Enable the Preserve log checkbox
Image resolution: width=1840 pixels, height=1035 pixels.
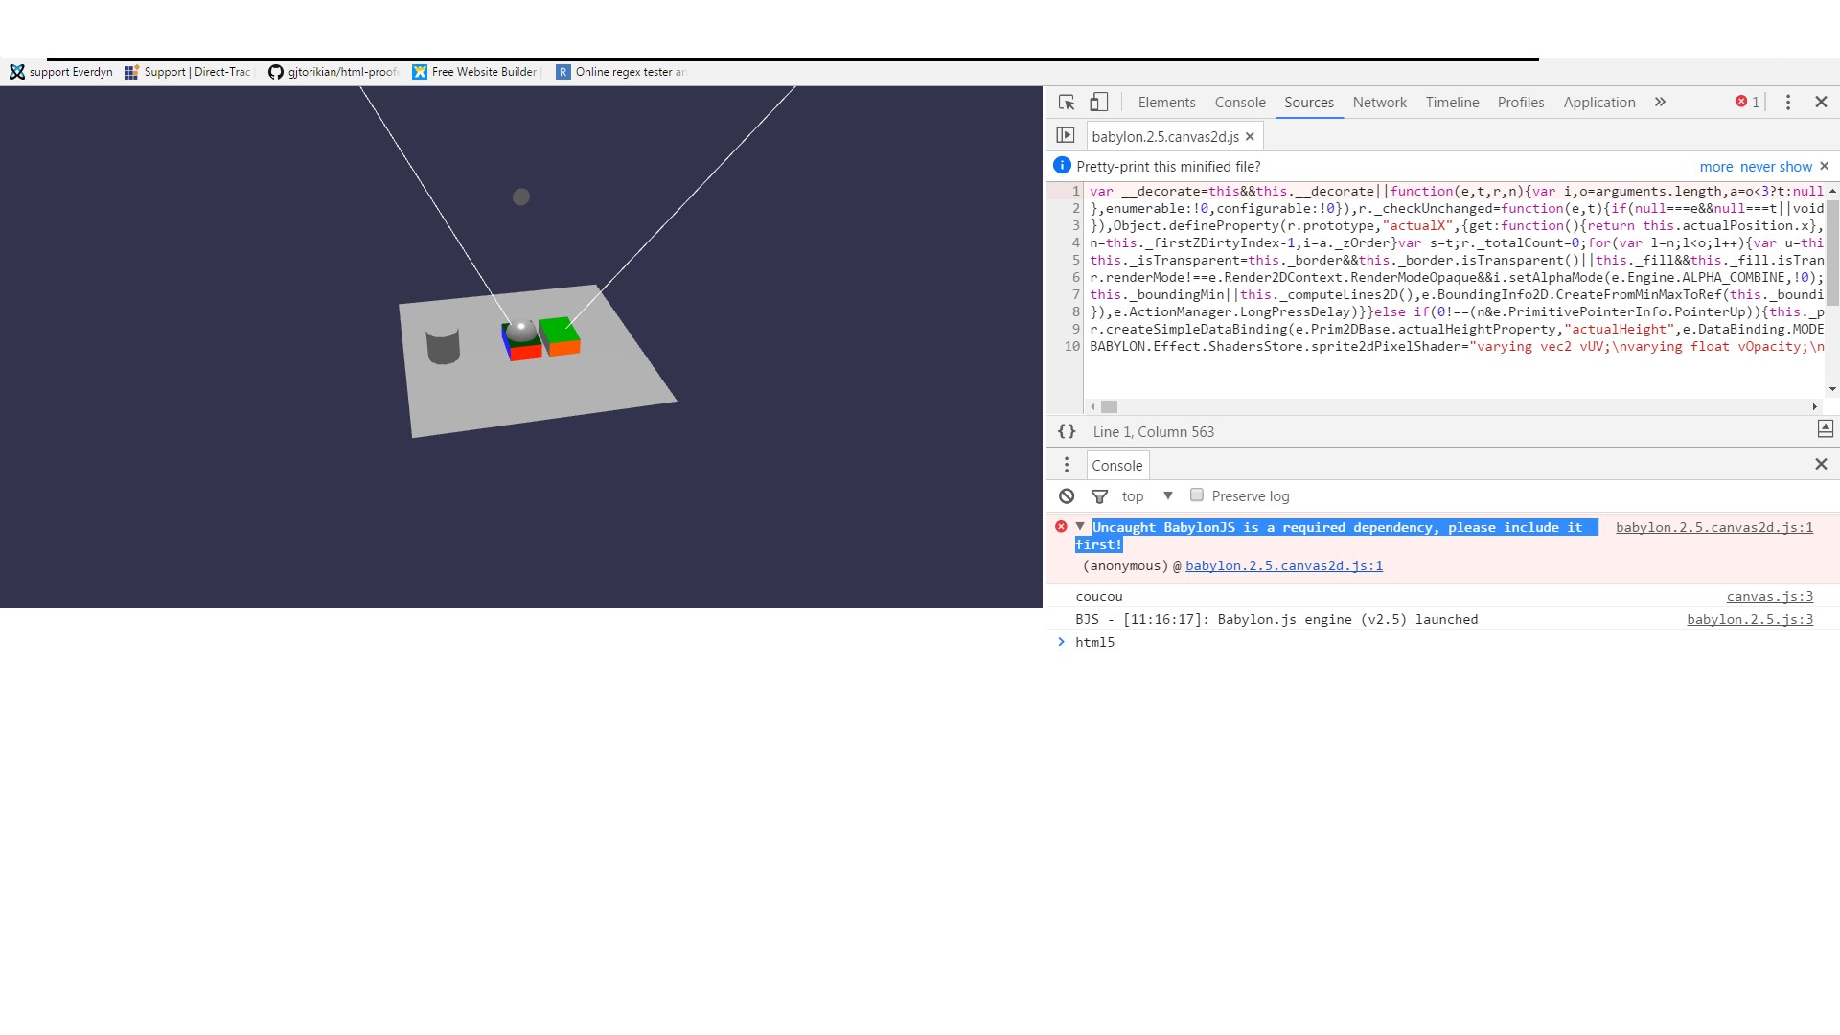coord(1196,494)
